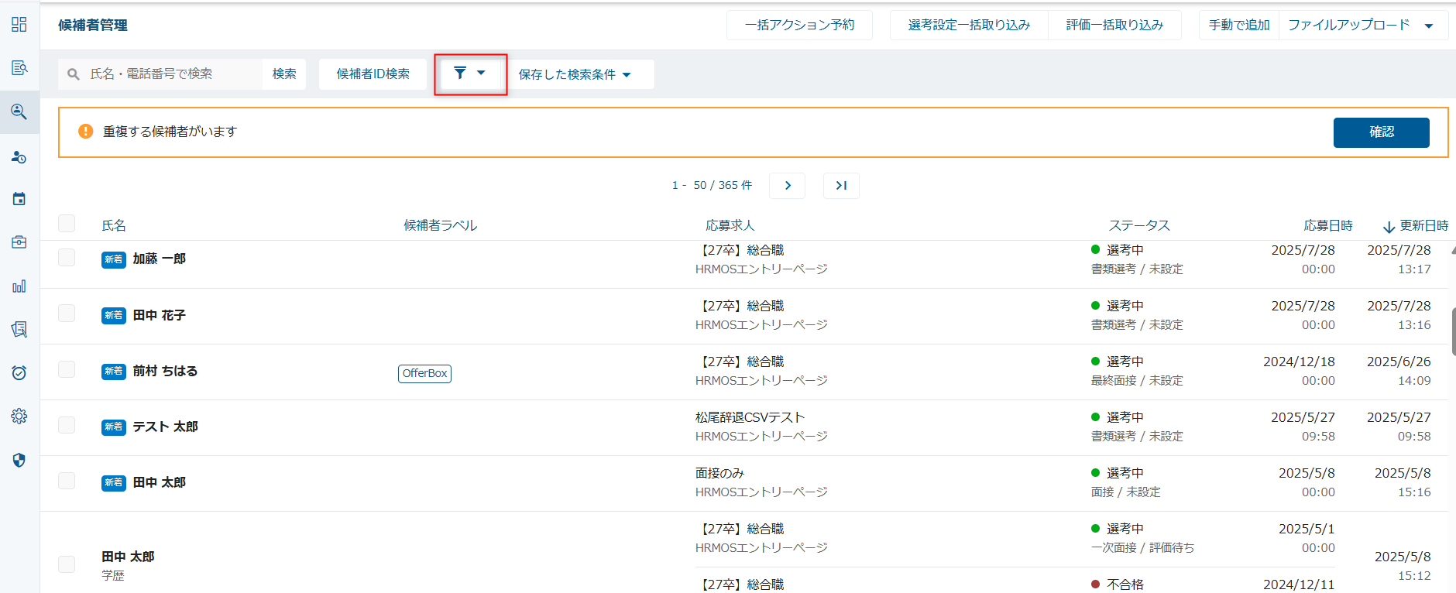
Task: Expand 保存した検索条件 dropdown
Action: 575,74
